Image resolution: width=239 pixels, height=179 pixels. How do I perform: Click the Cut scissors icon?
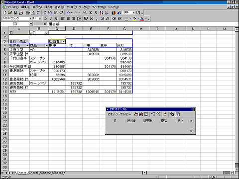pos(45,12)
